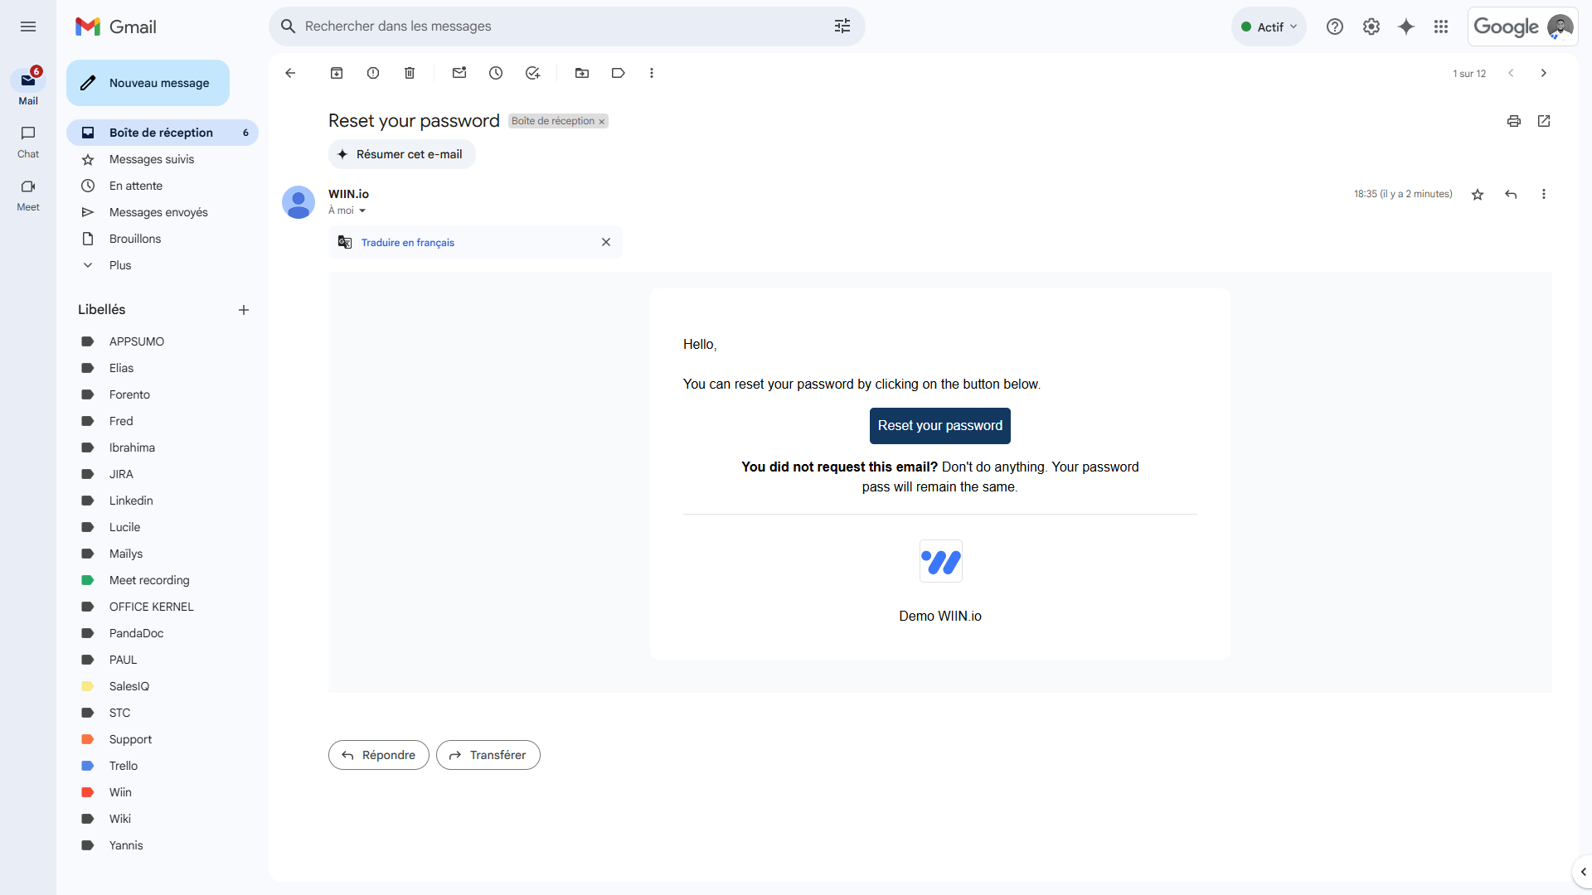This screenshot has width=1592, height=895.
Task: Go to the next conversation
Action: (x=1544, y=73)
